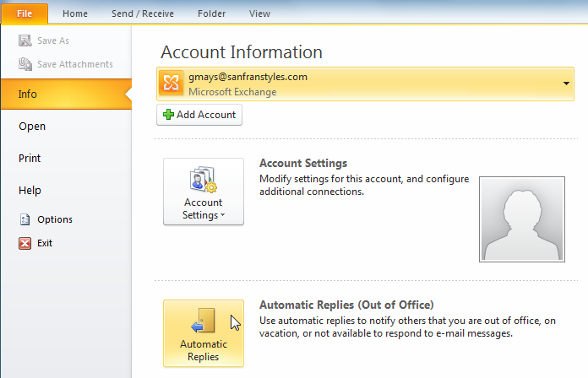Click the Microsoft Exchange account type text

click(x=232, y=92)
